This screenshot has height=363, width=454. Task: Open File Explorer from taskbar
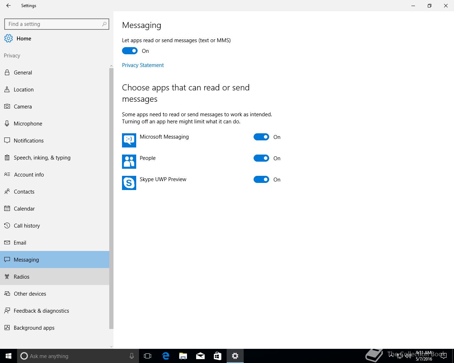[x=183, y=356]
